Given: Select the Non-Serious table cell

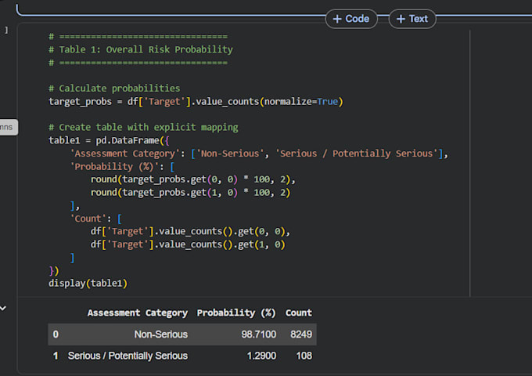Looking at the screenshot, I should [161, 334].
